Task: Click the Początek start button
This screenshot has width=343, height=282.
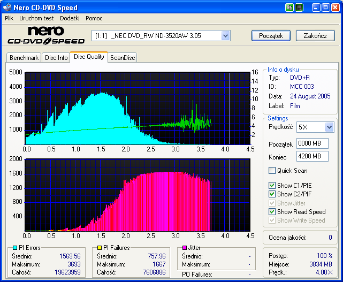Action: point(271,36)
